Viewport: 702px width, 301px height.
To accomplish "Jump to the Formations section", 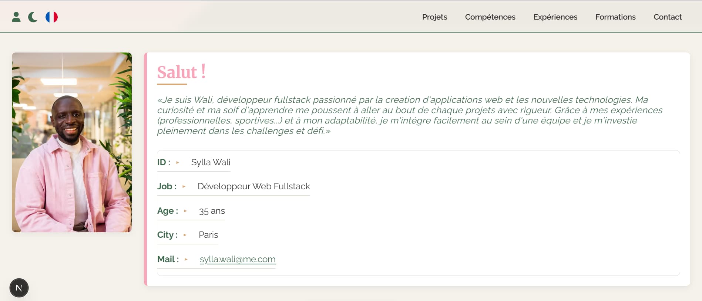I will (x=615, y=17).
